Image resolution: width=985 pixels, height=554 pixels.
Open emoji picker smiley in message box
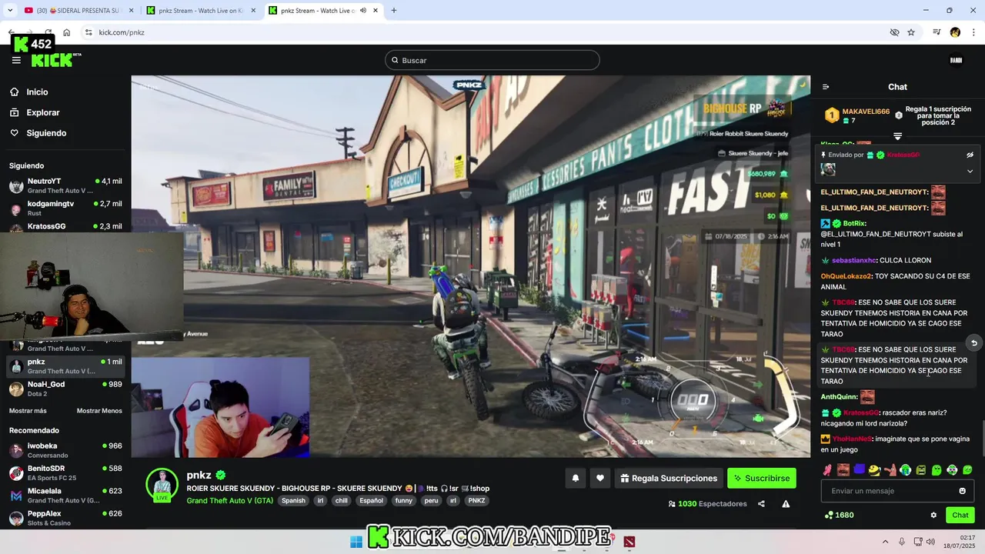point(963,491)
